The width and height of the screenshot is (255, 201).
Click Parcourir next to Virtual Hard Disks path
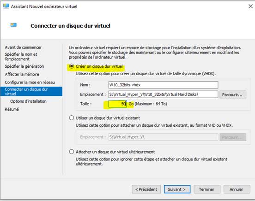pyautogui.click(x=233, y=95)
